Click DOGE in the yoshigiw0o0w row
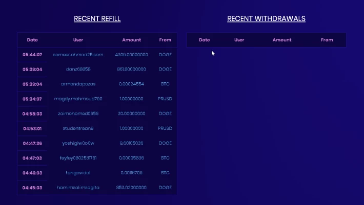This screenshot has width=364, height=205. click(165, 143)
